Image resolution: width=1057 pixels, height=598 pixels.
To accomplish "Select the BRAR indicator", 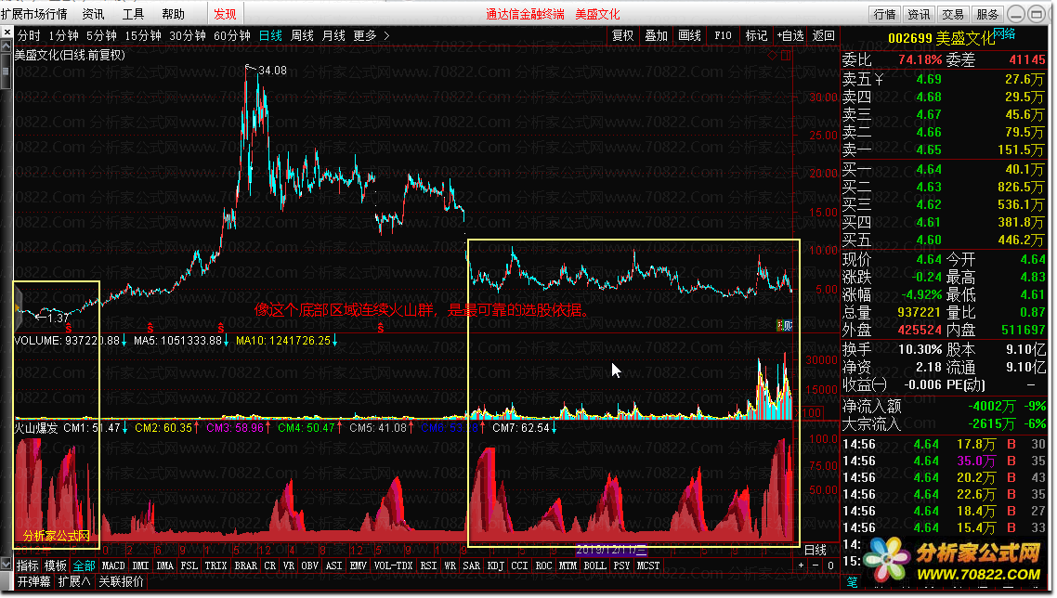I will pyautogui.click(x=245, y=565).
